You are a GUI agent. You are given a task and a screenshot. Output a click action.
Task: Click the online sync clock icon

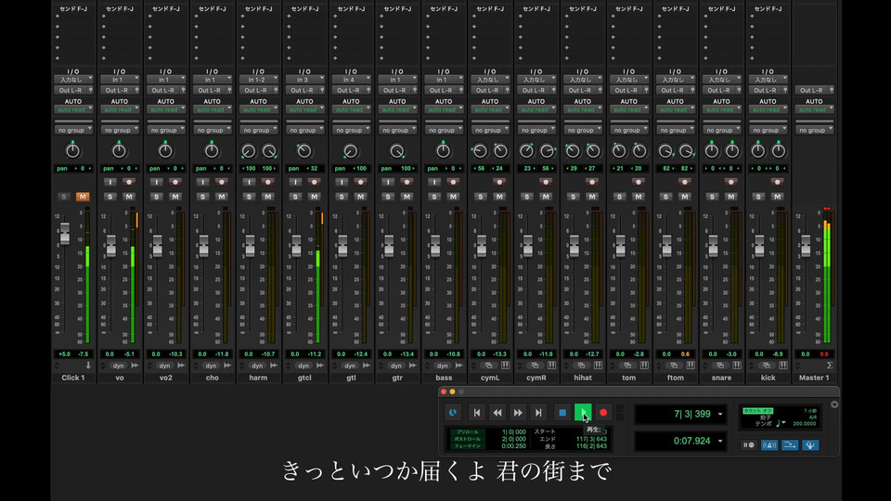[452, 412]
